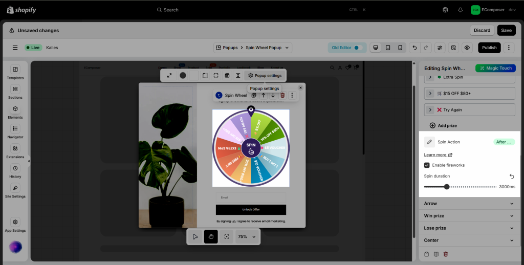This screenshot has height=265, width=524.
Task: Click the undo arrow in top bar
Action: [414, 48]
